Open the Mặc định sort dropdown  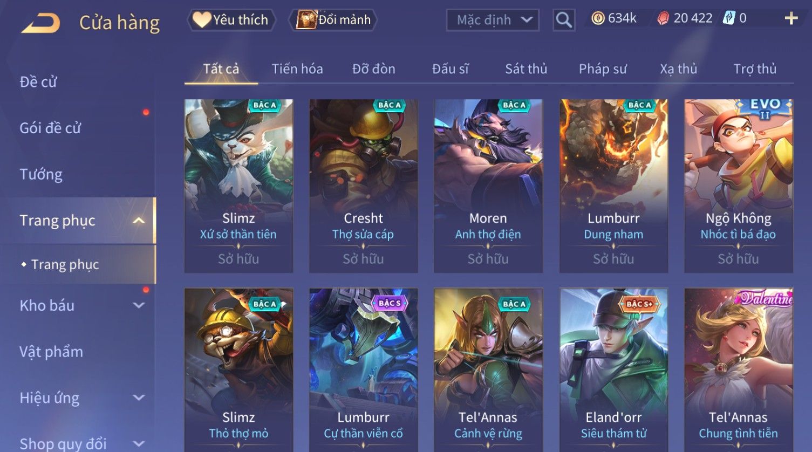click(x=493, y=20)
